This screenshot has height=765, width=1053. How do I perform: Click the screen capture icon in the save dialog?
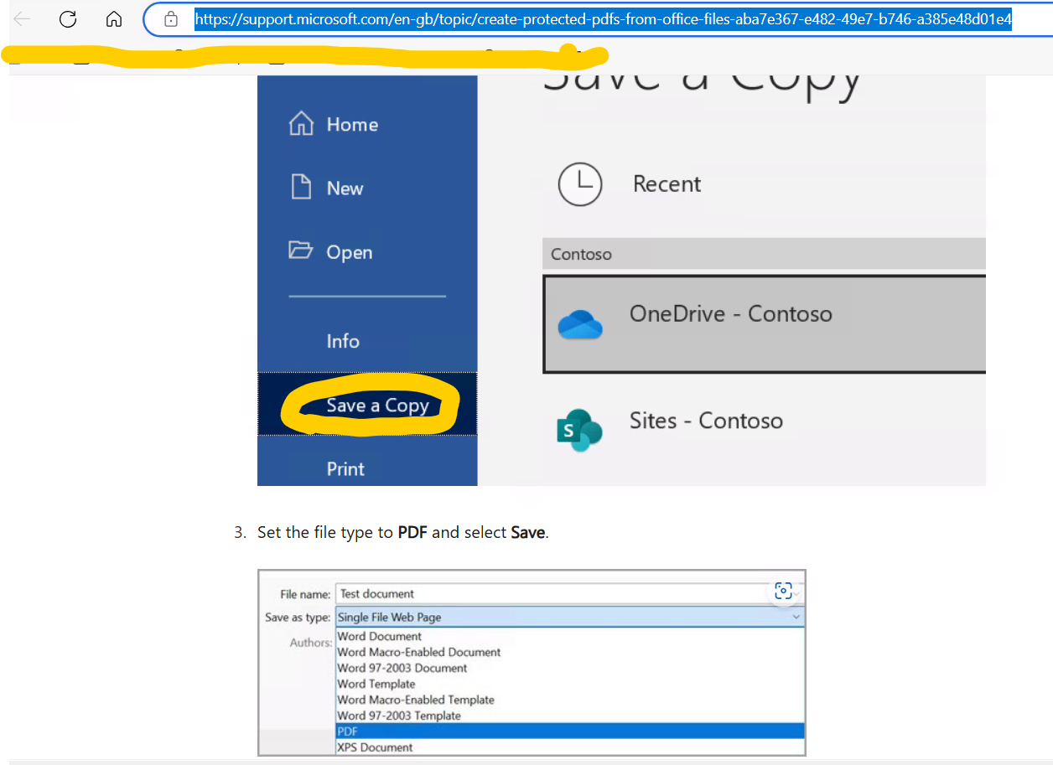coord(783,591)
